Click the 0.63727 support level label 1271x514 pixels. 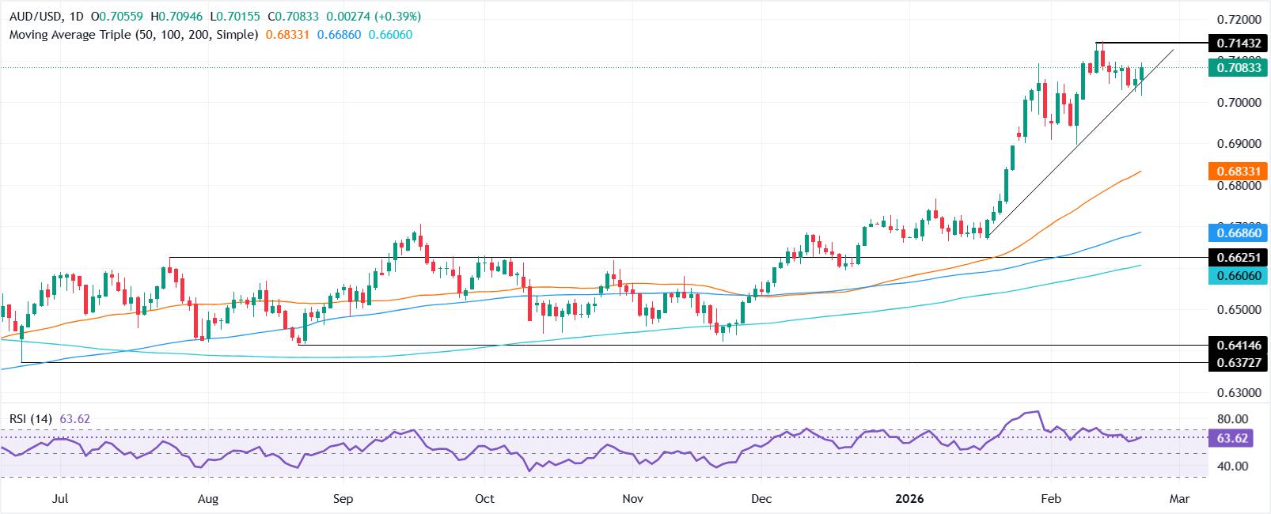point(1238,362)
